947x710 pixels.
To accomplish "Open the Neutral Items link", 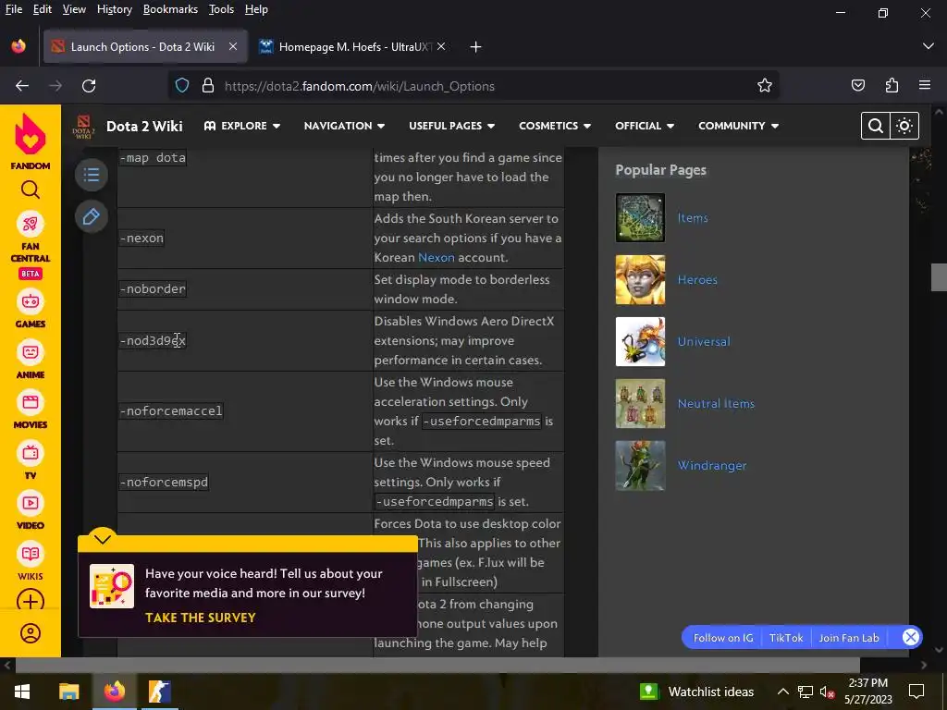I will click(716, 403).
